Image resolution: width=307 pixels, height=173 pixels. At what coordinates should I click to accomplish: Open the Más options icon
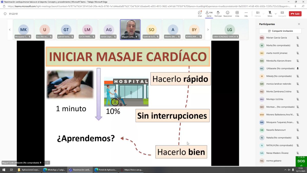246,13
